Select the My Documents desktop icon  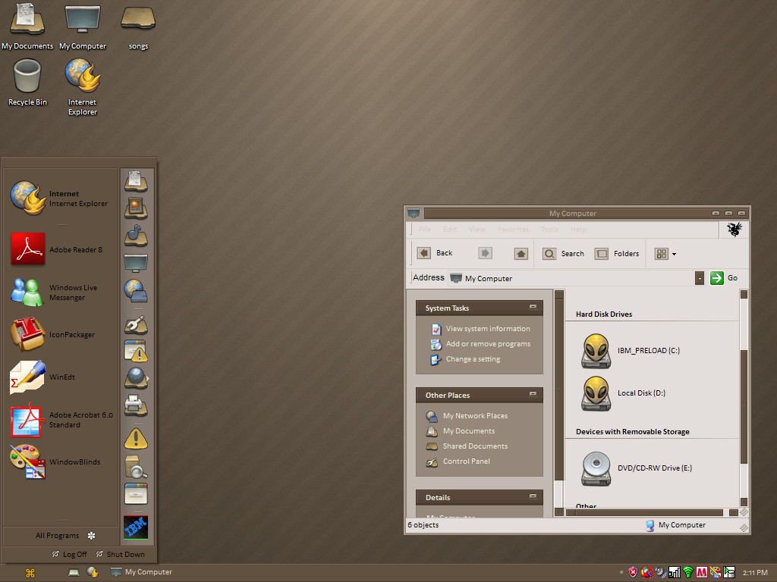tap(27, 26)
